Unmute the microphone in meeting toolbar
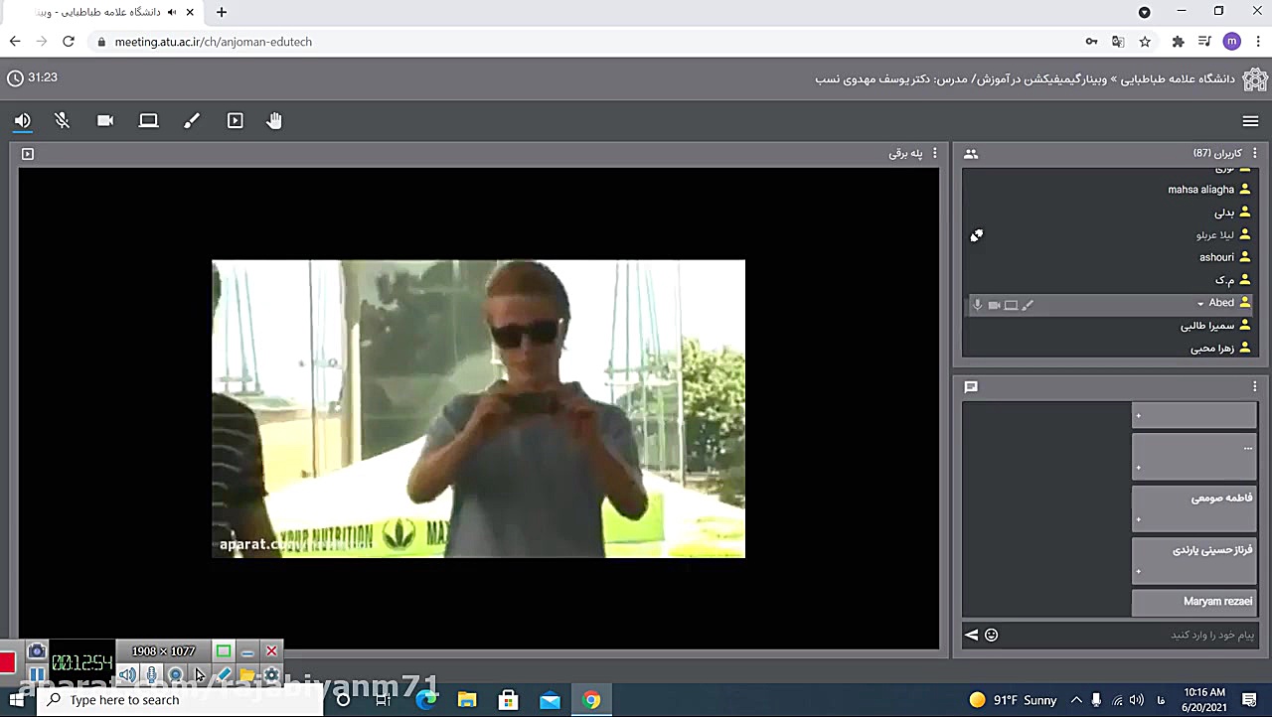This screenshot has height=717, width=1272. 62,121
